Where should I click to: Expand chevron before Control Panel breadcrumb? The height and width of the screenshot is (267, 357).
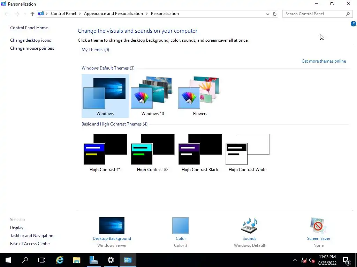point(47,14)
